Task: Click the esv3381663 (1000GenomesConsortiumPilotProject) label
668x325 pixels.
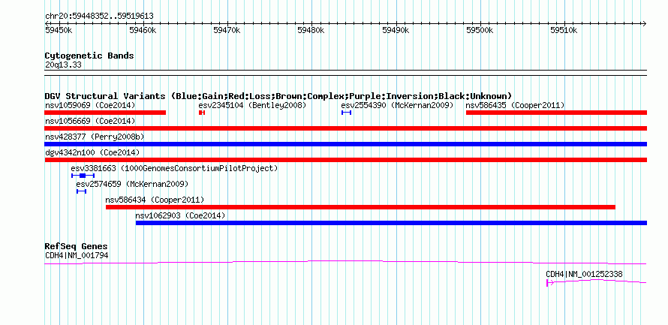Action: (174, 168)
